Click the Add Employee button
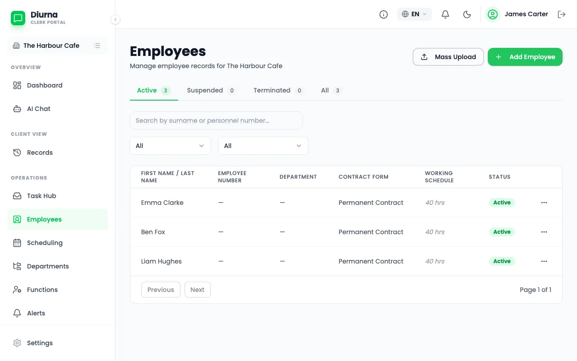This screenshot has width=577, height=361. pos(525,57)
